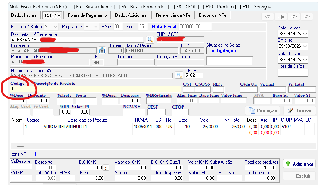The height and width of the screenshot is (185, 318).
Task: Click the CST input field
Action: 188,89
